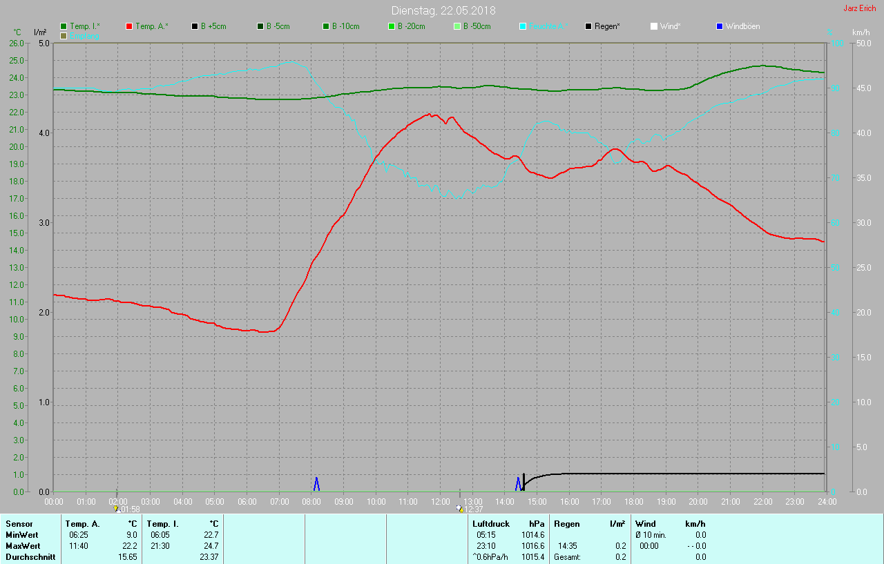Select the 'B -20cm' legend label
The height and width of the screenshot is (564, 884).
(x=412, y=26)
